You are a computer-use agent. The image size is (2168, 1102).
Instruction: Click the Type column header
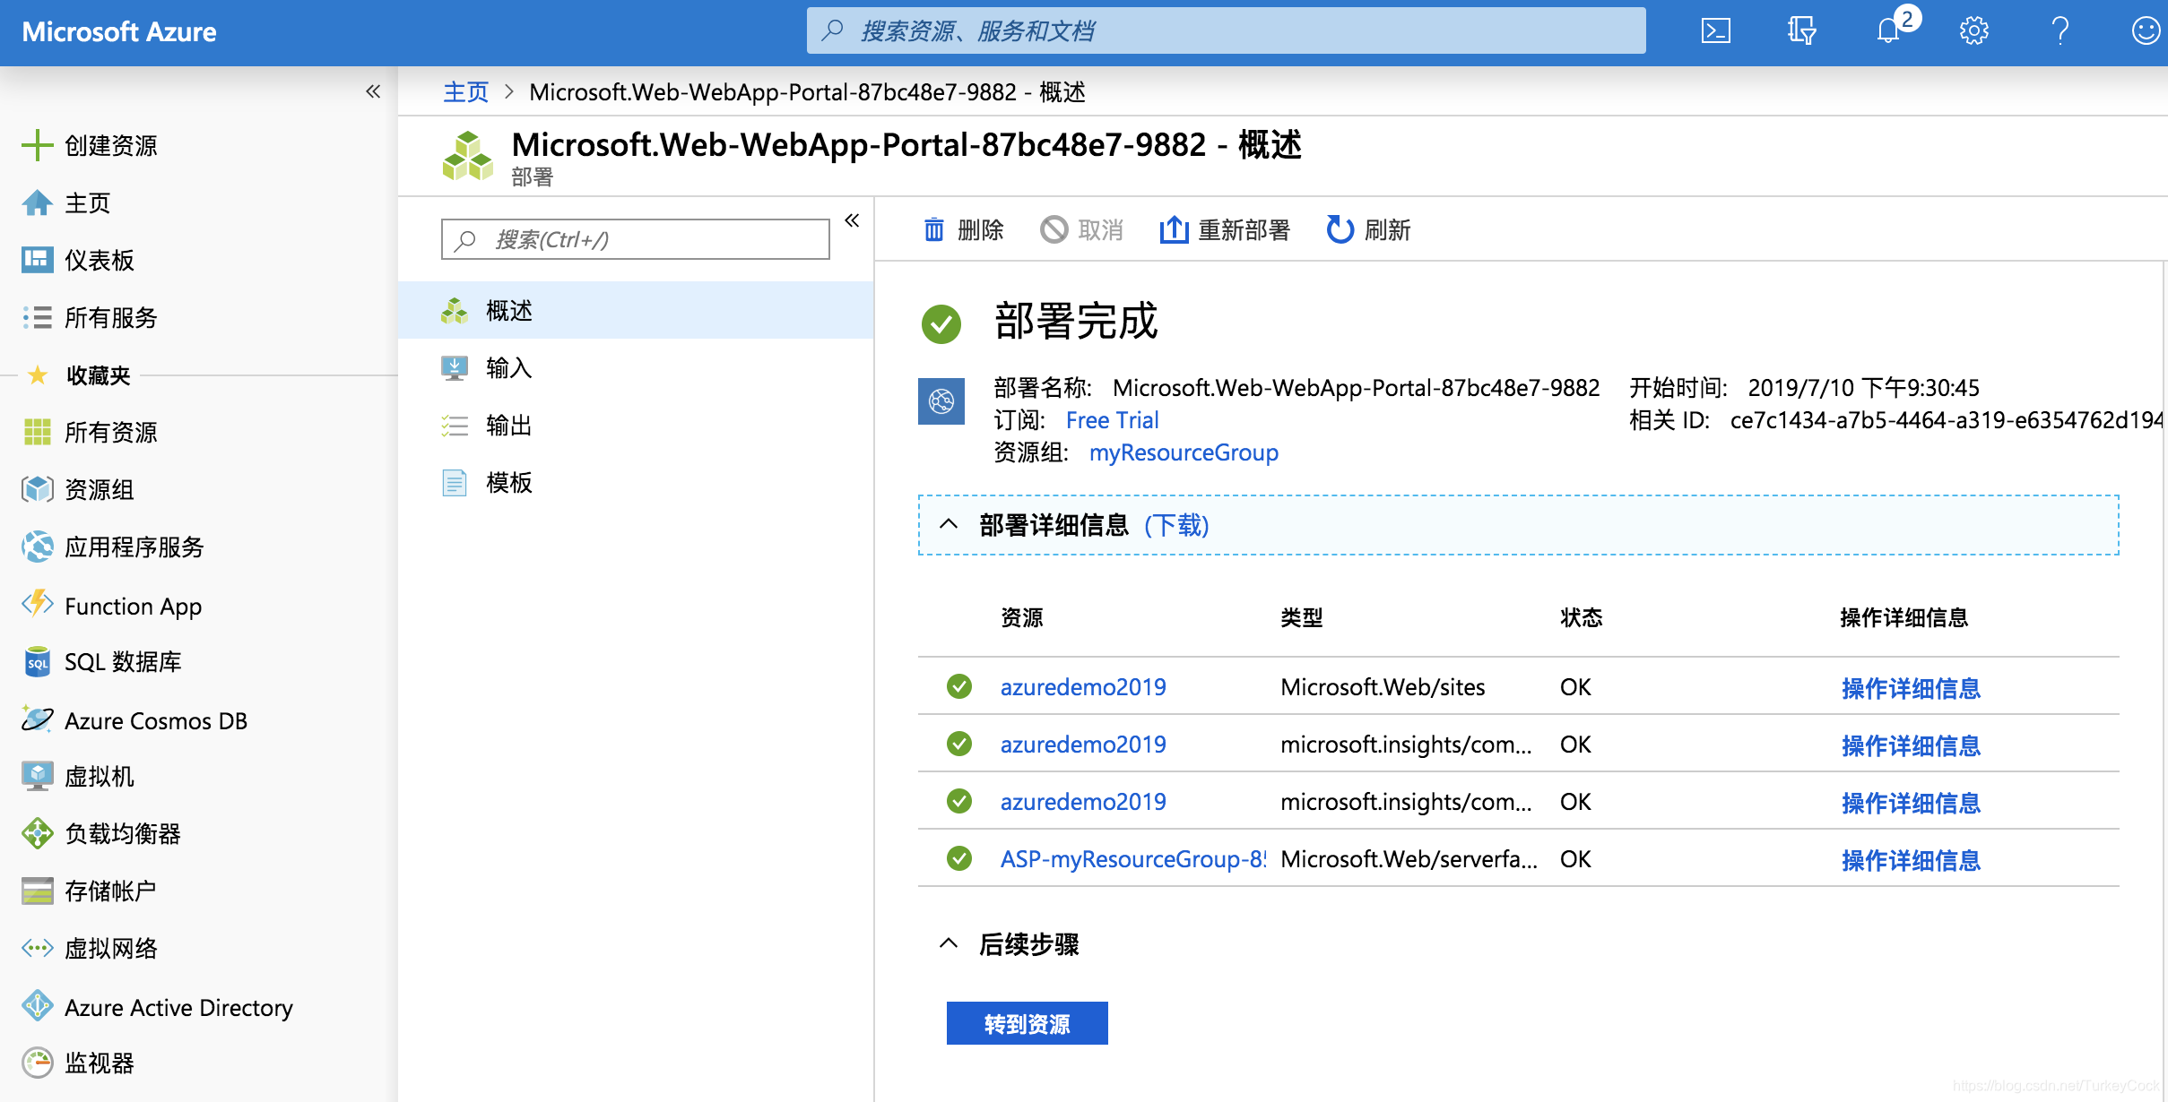point(1301,617)
